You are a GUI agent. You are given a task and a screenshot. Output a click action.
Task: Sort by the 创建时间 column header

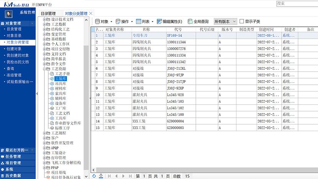[x=266, y=29]
